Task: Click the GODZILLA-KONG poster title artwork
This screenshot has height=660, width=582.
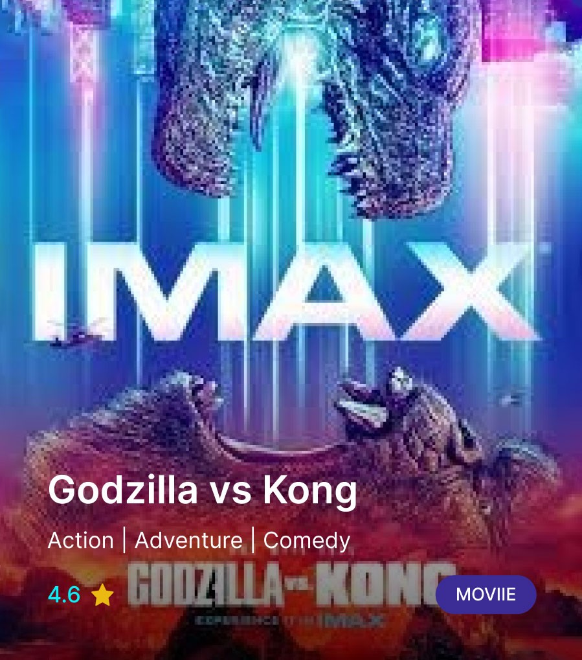Action: click(291, 584)
